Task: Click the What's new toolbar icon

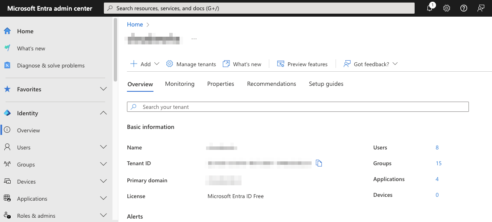Action: pos(226,64)
